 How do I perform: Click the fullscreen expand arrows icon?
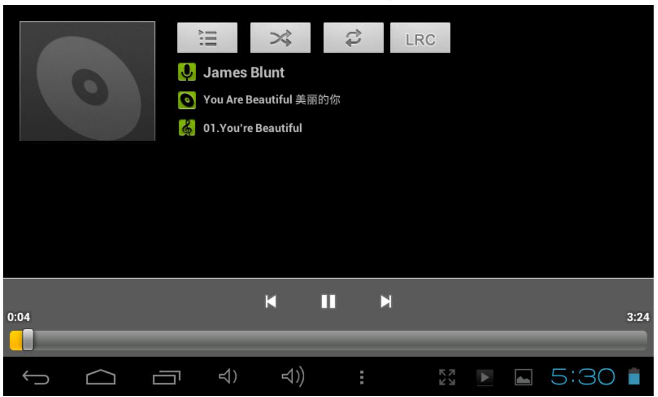[x=446, y=377]
